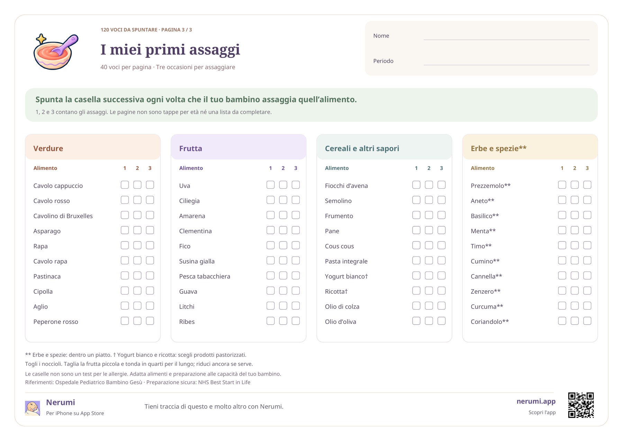Viewport: 623px width, 441px height.
Task: Click the Ospedale Pediatrico Bambino Gesù reference line
Action: click(x=138, y=382)
